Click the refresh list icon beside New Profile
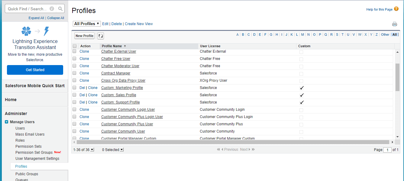Screen dimensions: 404x181 pyautogui.click(x=101, y=36)
